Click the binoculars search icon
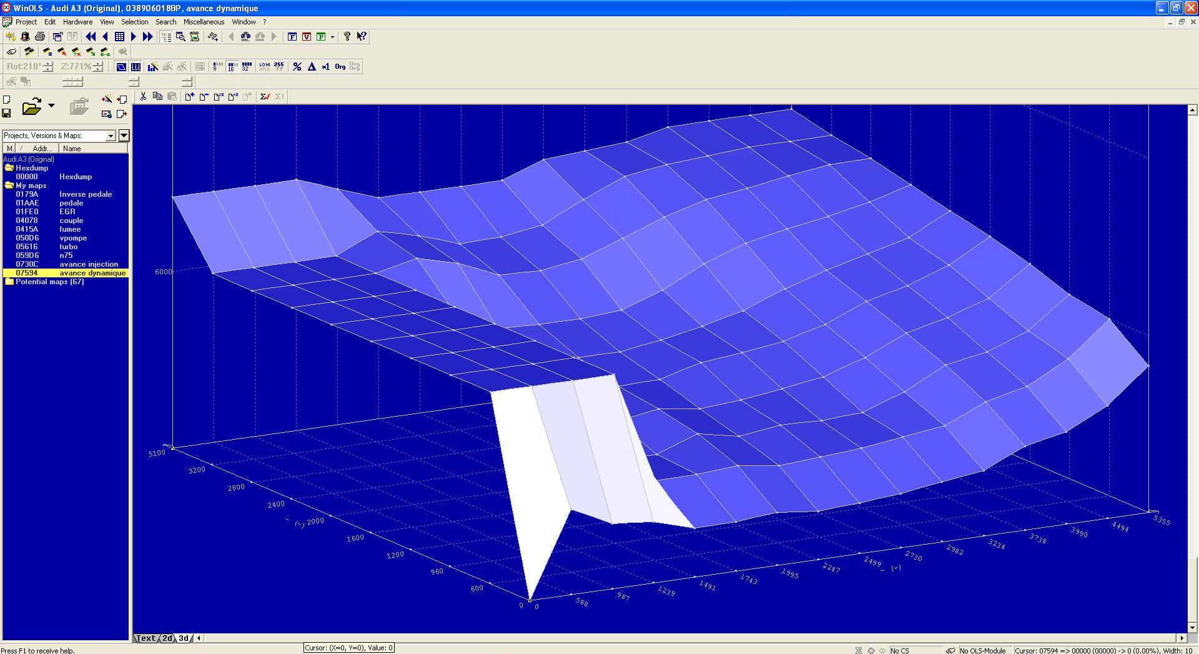This screenshot has width=1199, height=654. [x=245, y=37]
